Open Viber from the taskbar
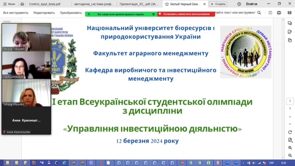Viewport: 295px width, 166px height. (x=91, y=163)
